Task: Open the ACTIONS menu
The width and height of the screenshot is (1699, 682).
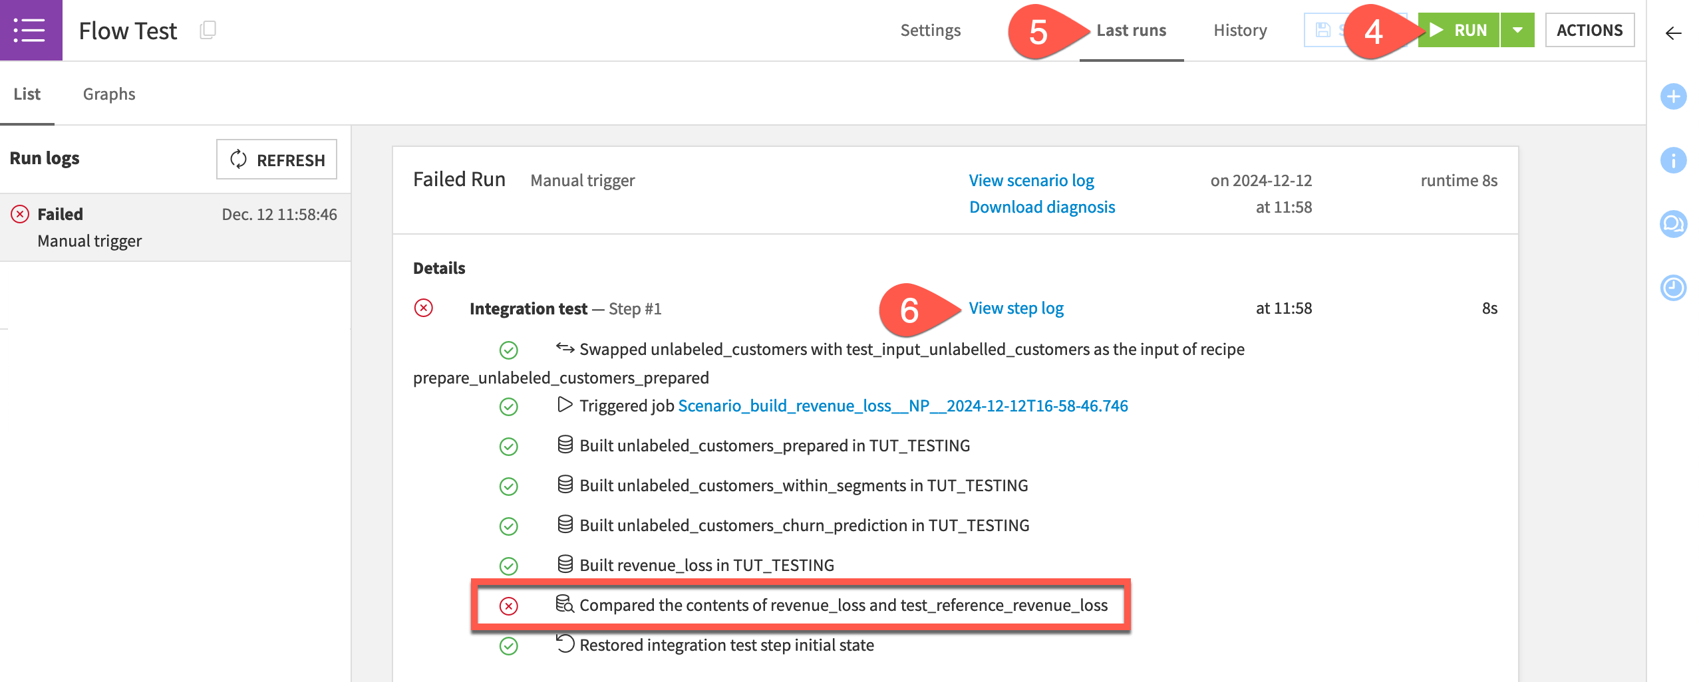Action: [1589, 31]
